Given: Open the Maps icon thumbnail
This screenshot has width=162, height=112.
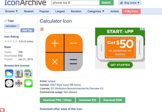Looking at the screenshot, I should 28,73.
